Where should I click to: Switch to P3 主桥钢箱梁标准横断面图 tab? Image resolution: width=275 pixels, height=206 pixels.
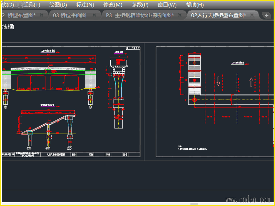click(140, 15)
